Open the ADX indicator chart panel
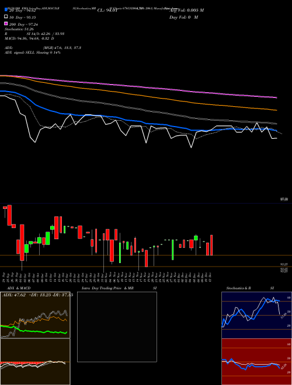292x385 pixels. click(35, 315)
